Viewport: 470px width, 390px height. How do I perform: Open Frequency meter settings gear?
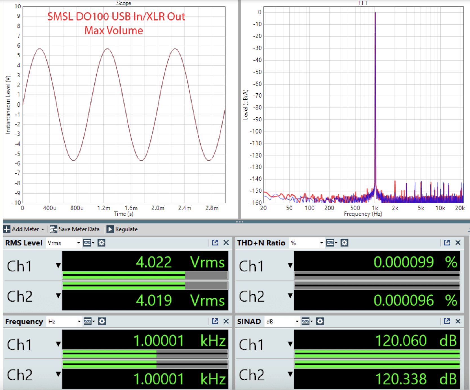102,321
